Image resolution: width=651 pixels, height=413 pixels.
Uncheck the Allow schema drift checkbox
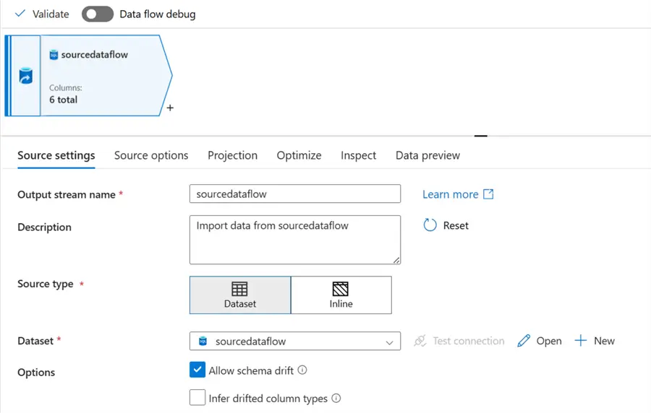point(197,370)
